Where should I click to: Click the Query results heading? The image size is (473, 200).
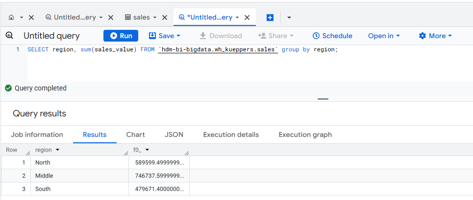39,113
